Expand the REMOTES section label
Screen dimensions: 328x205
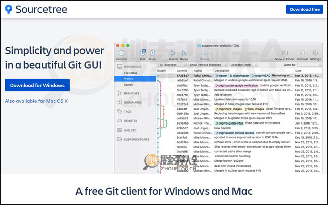[130, 121]
